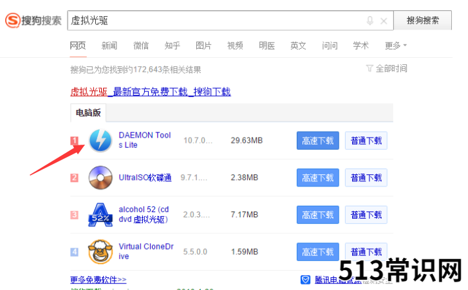
Task: Click the Tencent shield icon
Action: (x=305, y=280)
